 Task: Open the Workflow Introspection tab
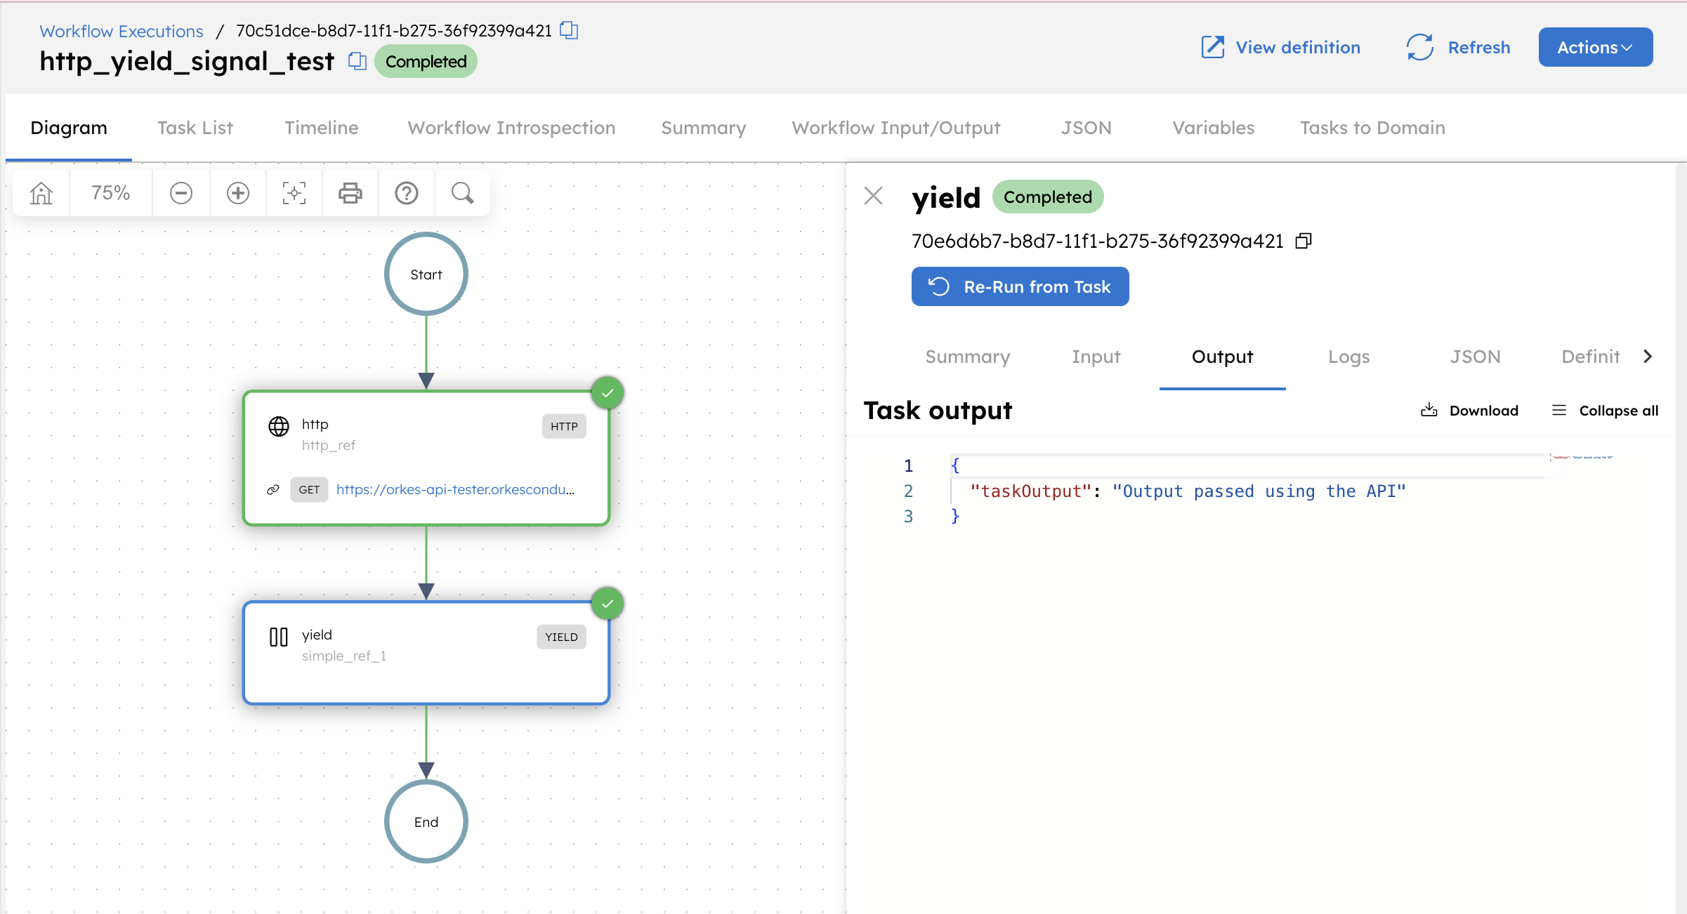[x=512, y=128]
